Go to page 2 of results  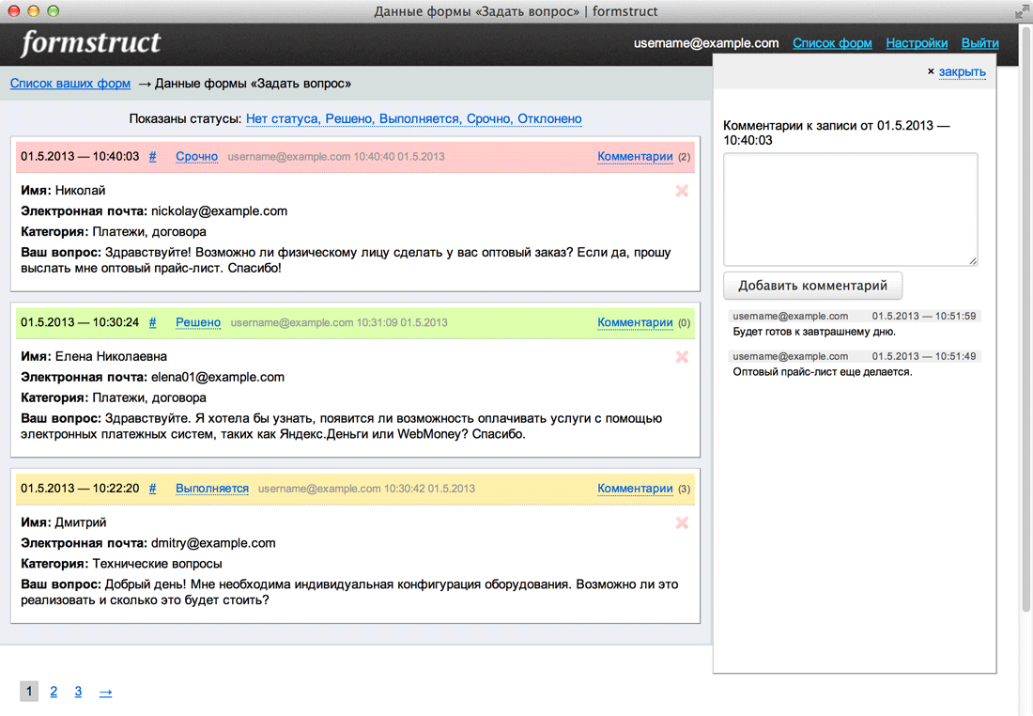point(54,692)
